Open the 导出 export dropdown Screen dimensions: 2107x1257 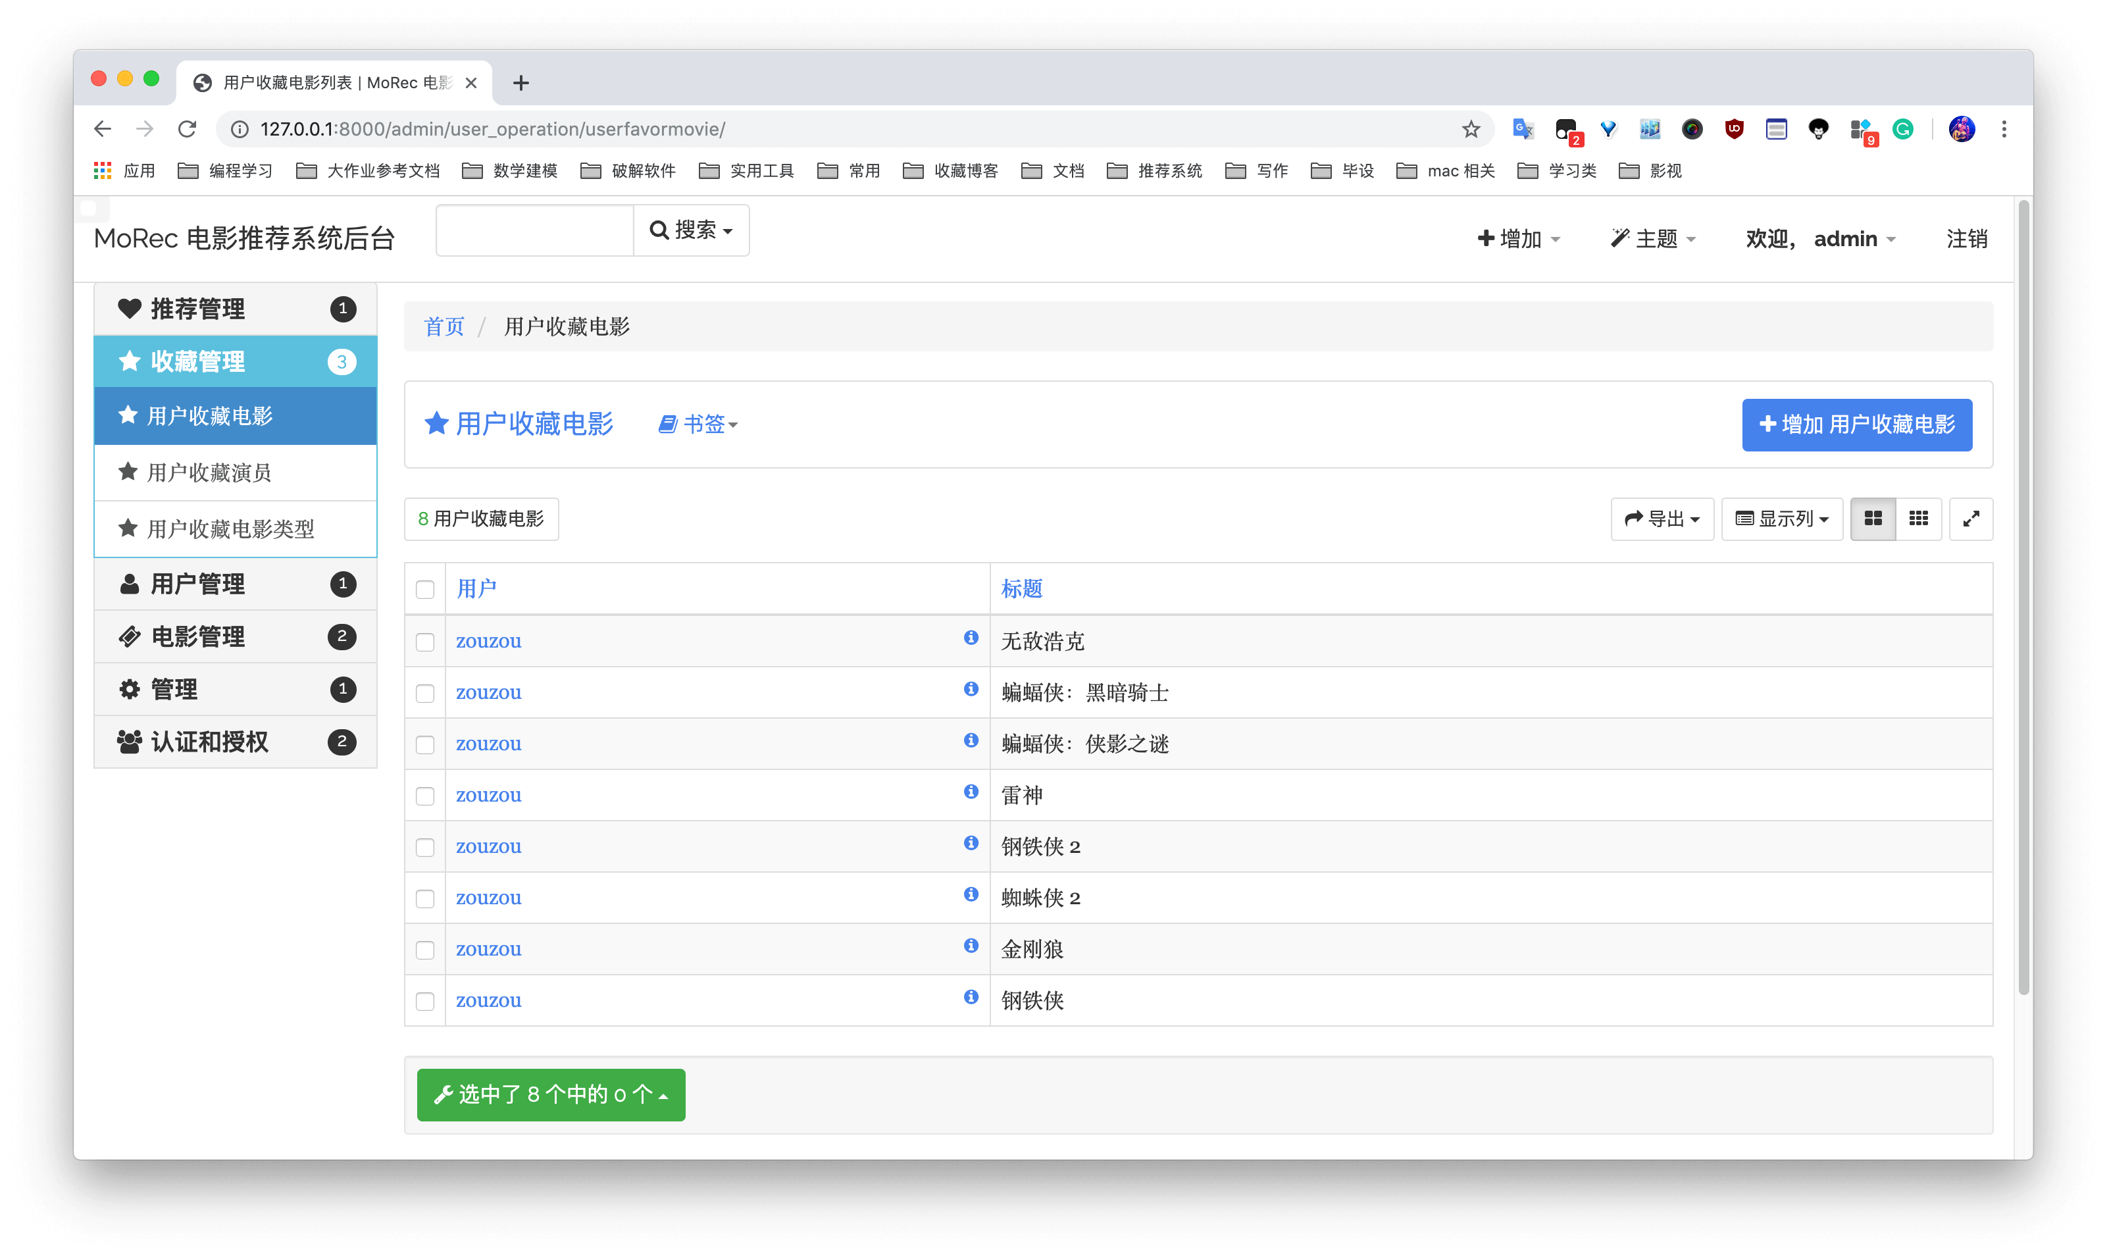point(1661,519)
